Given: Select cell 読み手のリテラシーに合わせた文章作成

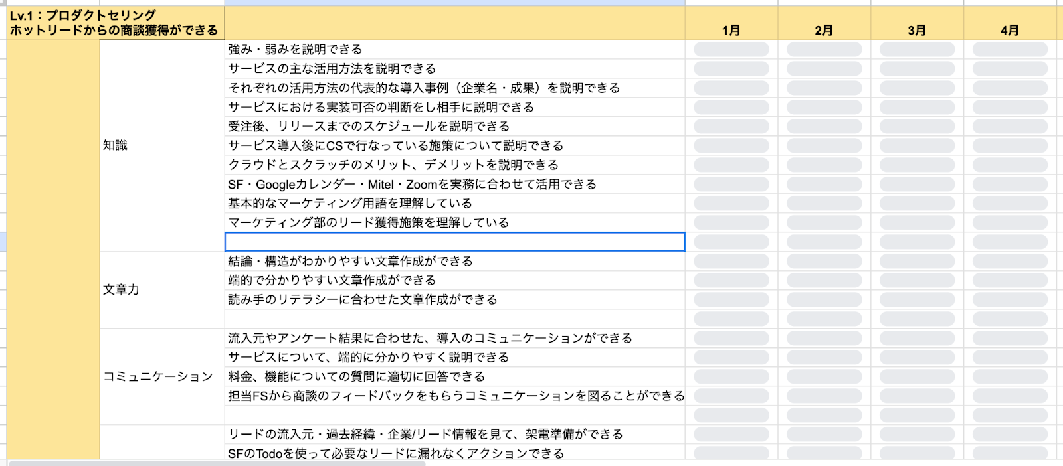Looking at the screenshot, I should (x=455, y=300).
